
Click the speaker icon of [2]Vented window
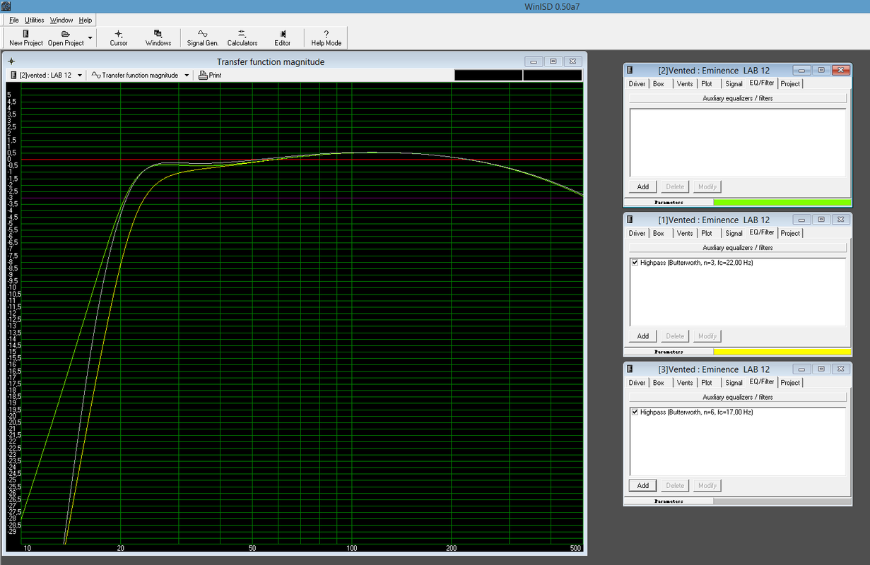[x=630, y=70]
